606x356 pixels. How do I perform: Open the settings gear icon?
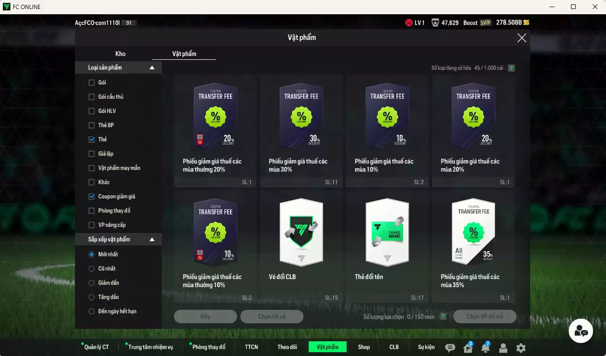tap(521, 348)
